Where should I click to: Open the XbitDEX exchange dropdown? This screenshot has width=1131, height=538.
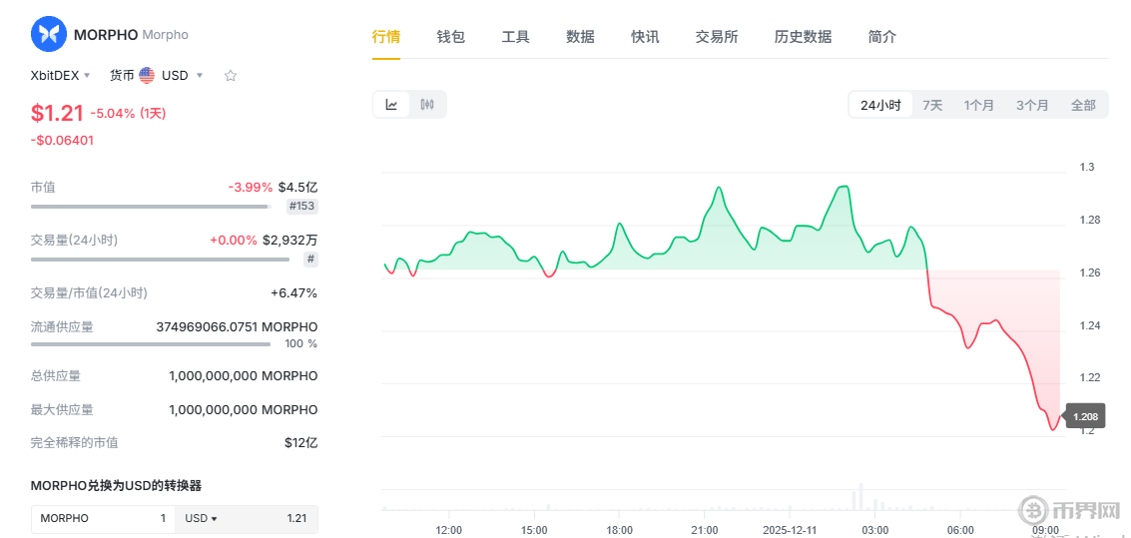pyautogui.click(x=60, y=76)
